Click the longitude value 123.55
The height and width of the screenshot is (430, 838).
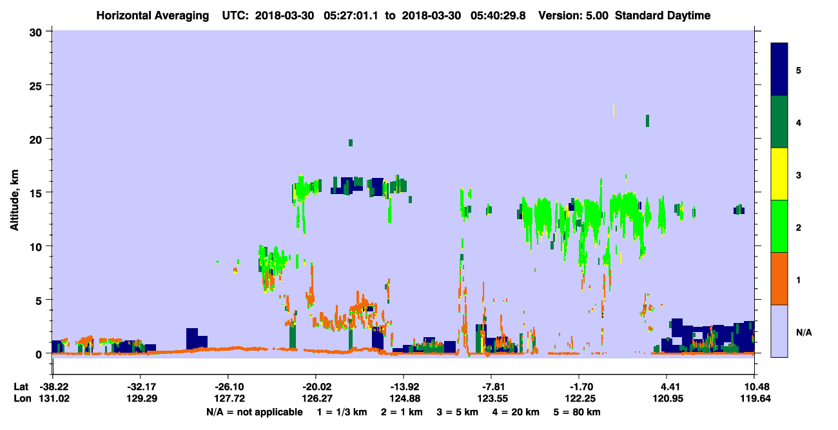pyautogui.click(x=491, y=398)
